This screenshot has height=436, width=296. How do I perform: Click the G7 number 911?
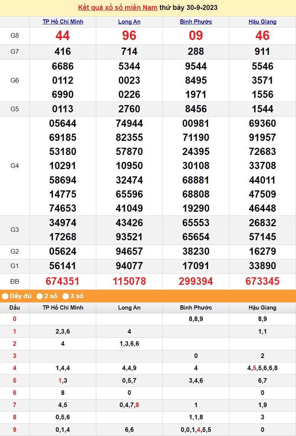pos(263,52)
